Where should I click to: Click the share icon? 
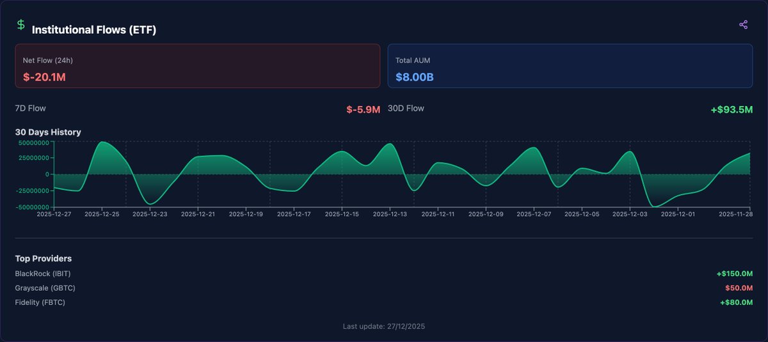click(743, 25)
